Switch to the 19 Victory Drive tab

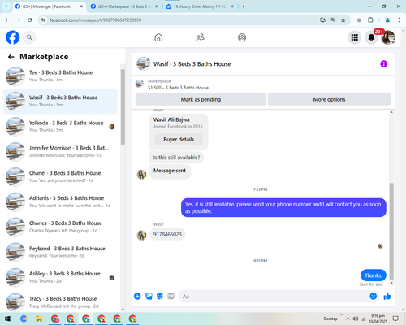coord(200,6)
